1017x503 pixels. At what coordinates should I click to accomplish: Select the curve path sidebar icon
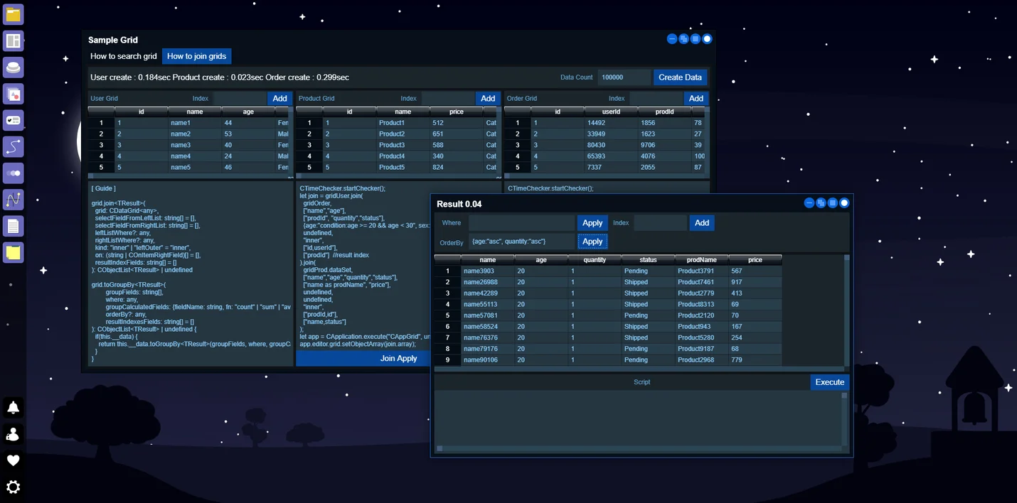[x=14, y=147]
